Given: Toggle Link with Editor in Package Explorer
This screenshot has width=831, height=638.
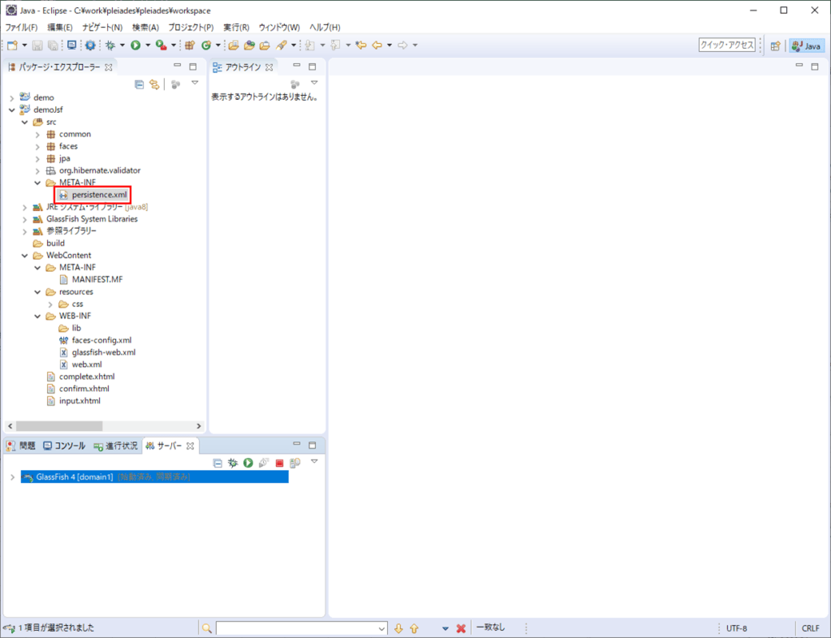Looking at the screenshot, I should [153, 84].
